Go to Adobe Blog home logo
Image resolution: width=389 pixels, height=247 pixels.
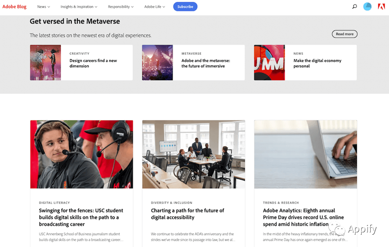(x=15, y=7)
